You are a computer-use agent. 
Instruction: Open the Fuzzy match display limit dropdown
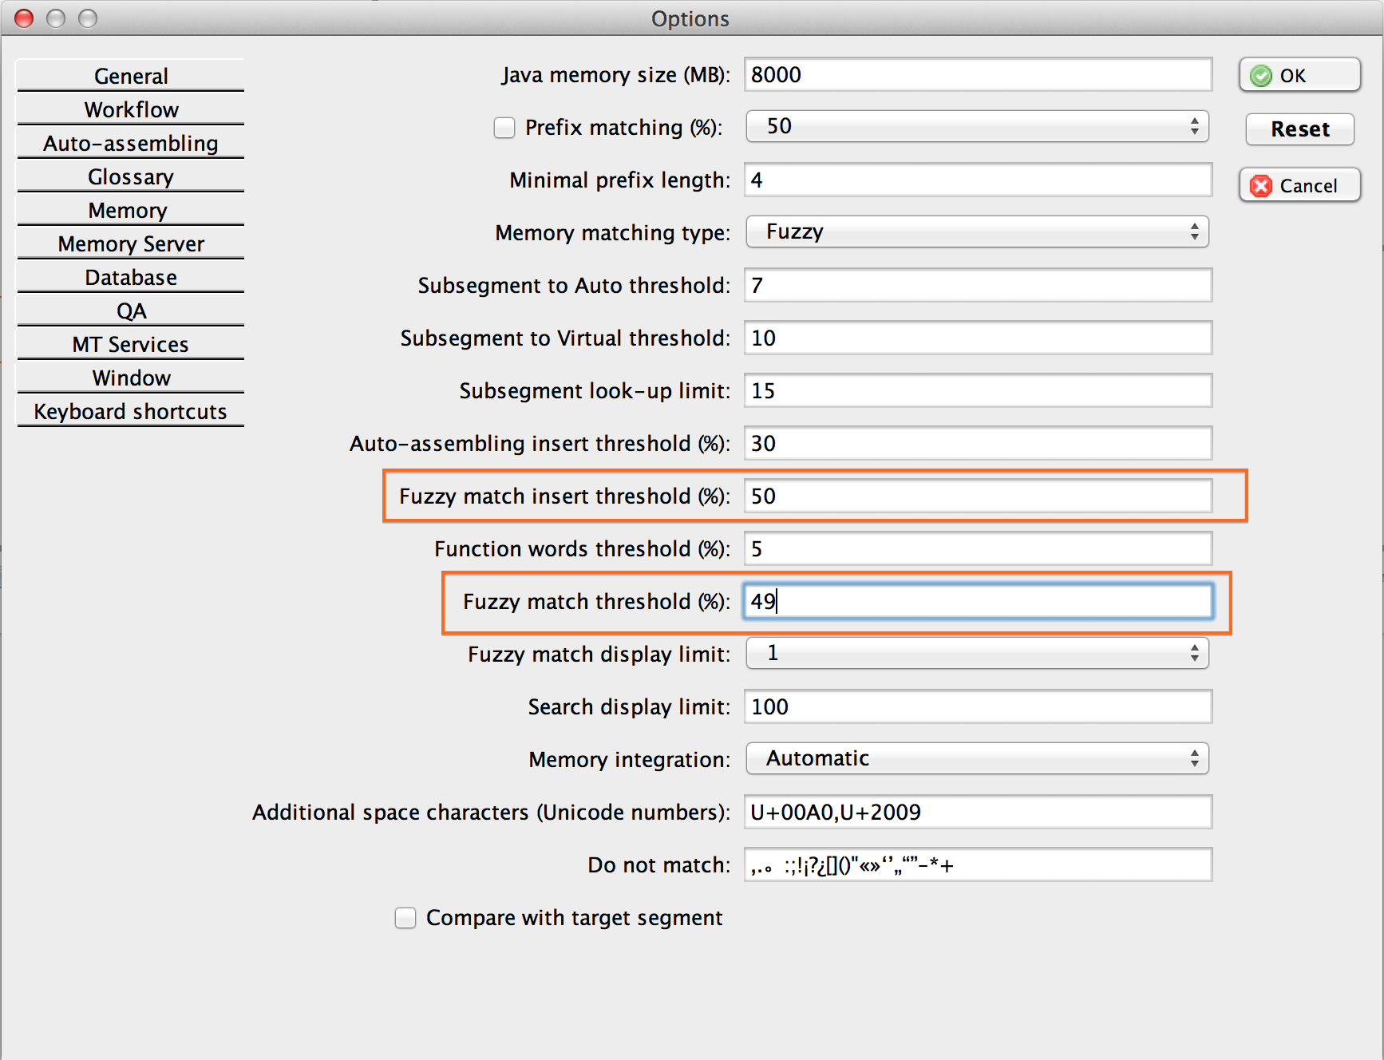[x=977, y=654]
